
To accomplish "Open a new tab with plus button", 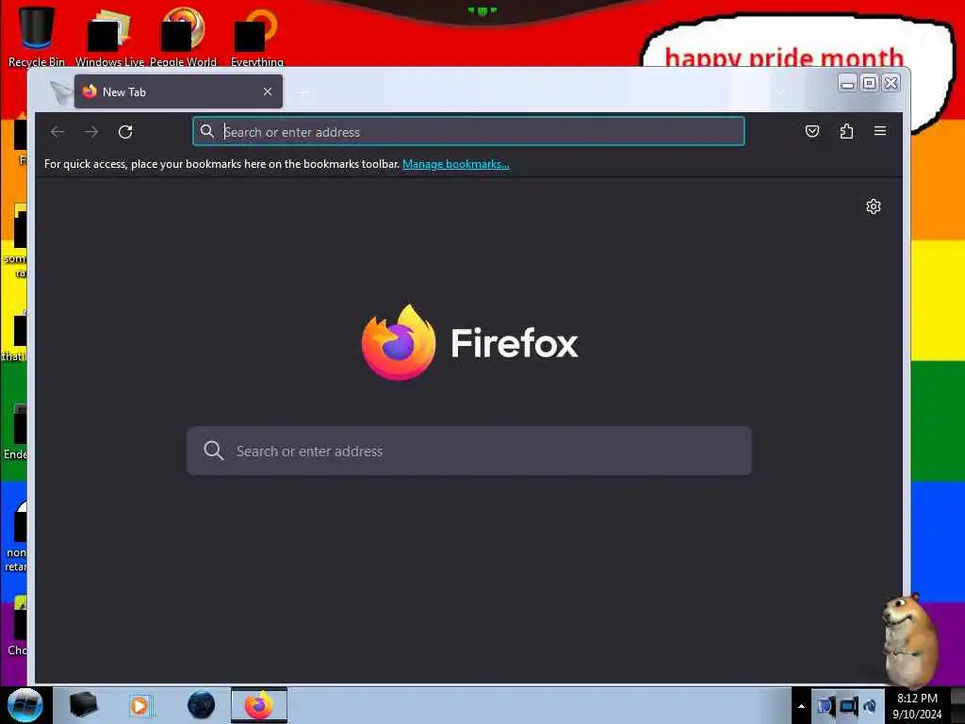I will coord(302,92).
